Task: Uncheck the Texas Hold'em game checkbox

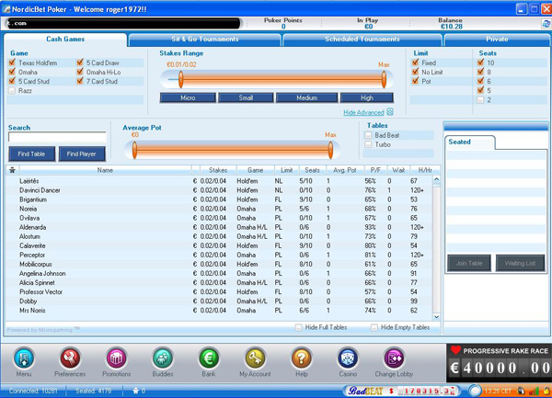Action: pyautogui.click(x=12, y=63)
